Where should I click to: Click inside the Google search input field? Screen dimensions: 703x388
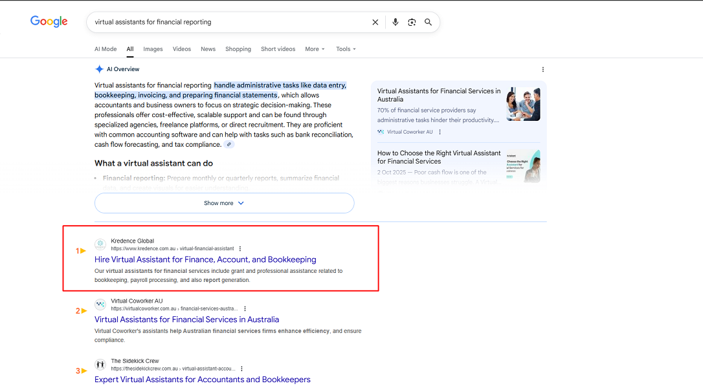click(227, 22)
